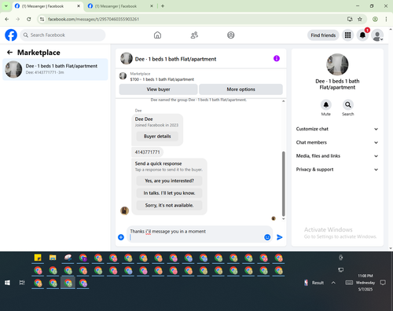Click the Facebook logo icon
The image size is (393, 311).
point(11,35)
